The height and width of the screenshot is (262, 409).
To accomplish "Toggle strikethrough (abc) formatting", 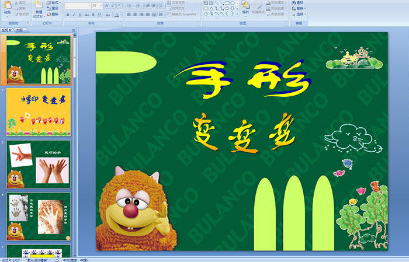I will tap(86, 15).
